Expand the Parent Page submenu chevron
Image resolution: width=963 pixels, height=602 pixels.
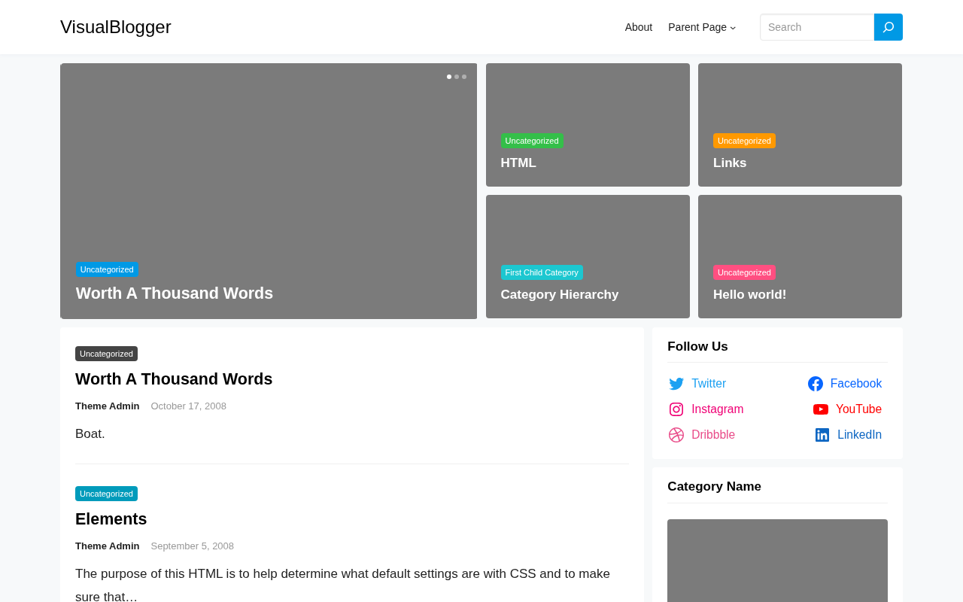pyautogui.click(x=733, y=28)
